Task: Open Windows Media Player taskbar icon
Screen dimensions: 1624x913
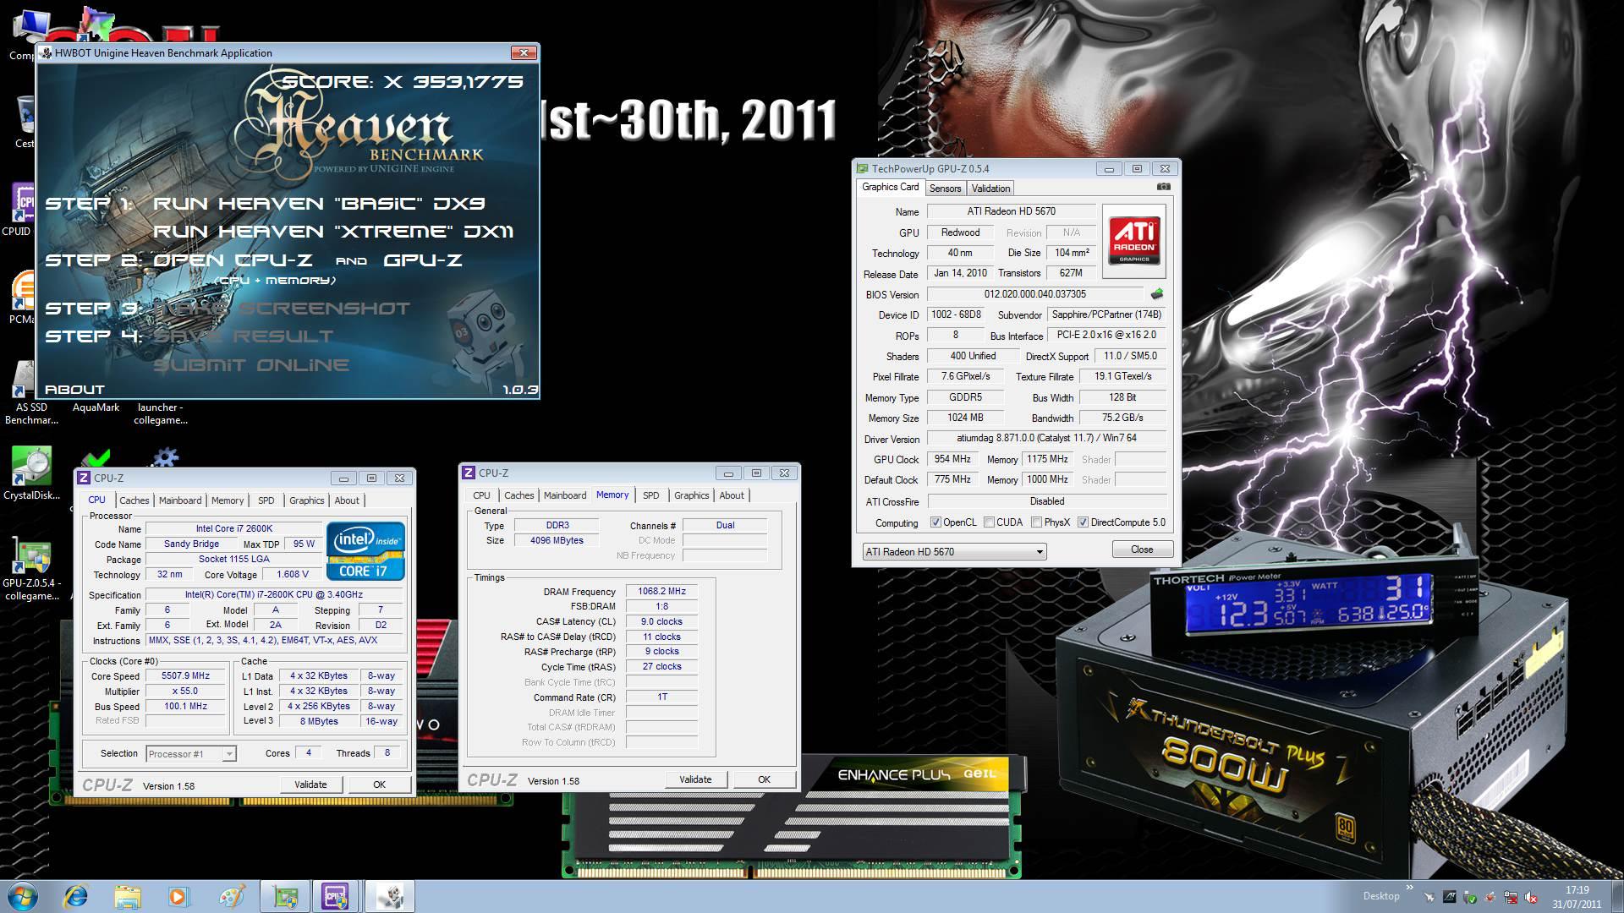Action: [178, 896]
